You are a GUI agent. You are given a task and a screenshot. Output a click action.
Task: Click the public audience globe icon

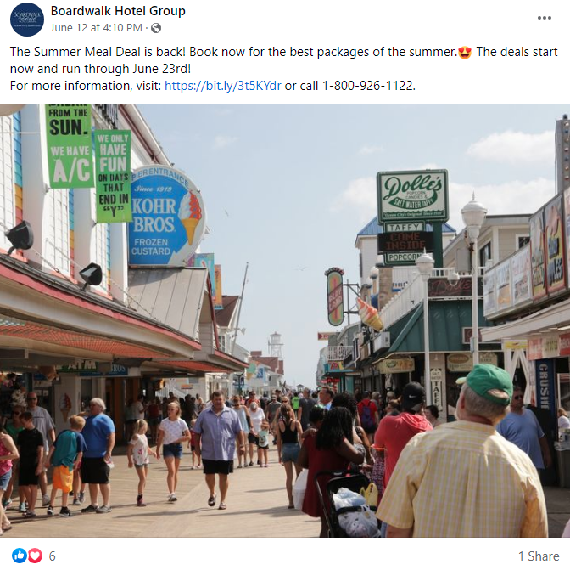[x=156, y=28]
